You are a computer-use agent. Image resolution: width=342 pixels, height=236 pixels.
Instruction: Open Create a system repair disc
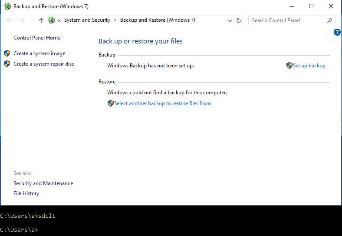pyautogui.click(x=44, y=64)
